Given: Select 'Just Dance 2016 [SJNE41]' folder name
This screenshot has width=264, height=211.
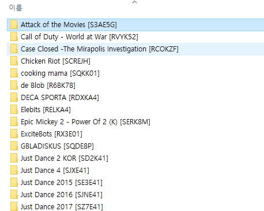Looking at the screenshot, I should 62,195.
